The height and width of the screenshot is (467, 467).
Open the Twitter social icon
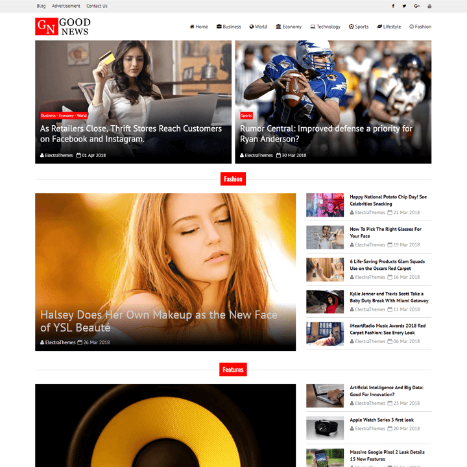[x=404, y=6]
